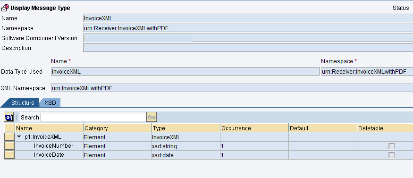Click the refresh structure icon beside Search
Image resolution: width=413 pixels, height=178 pixels.
tap(9, 117)
